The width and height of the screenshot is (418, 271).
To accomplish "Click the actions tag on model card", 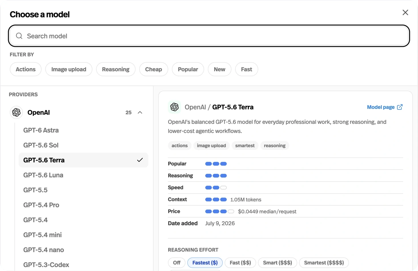I will click(x=180, y=146).
